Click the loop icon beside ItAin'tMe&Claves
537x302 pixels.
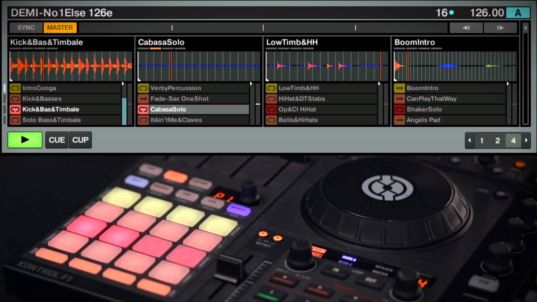coord(143,120)
